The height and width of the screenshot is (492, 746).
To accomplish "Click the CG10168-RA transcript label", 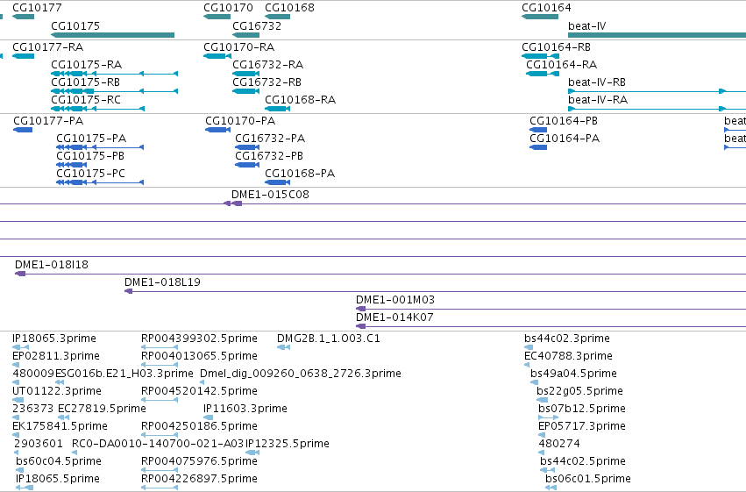I will 300,100.
